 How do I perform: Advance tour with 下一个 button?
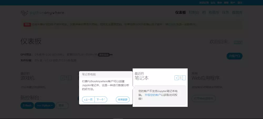(x=101, y=99)
